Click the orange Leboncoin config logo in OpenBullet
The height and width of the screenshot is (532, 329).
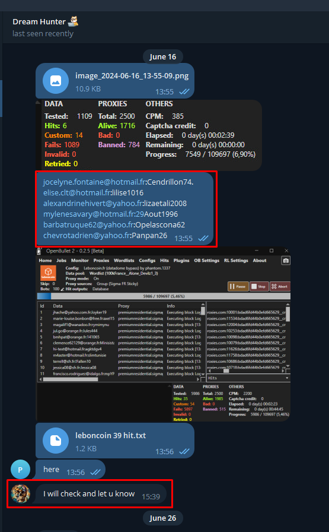click(48, 273)
